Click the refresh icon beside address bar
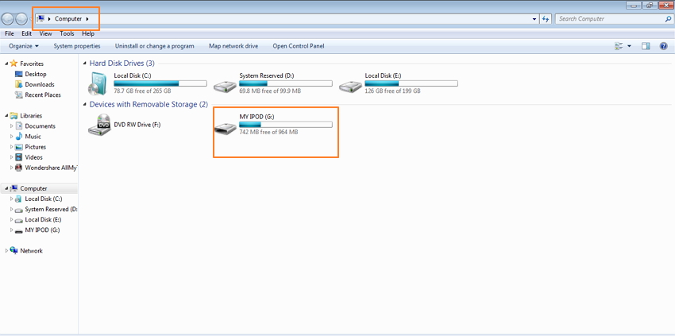This screenshot has height=336, width=675. (546, 19)
